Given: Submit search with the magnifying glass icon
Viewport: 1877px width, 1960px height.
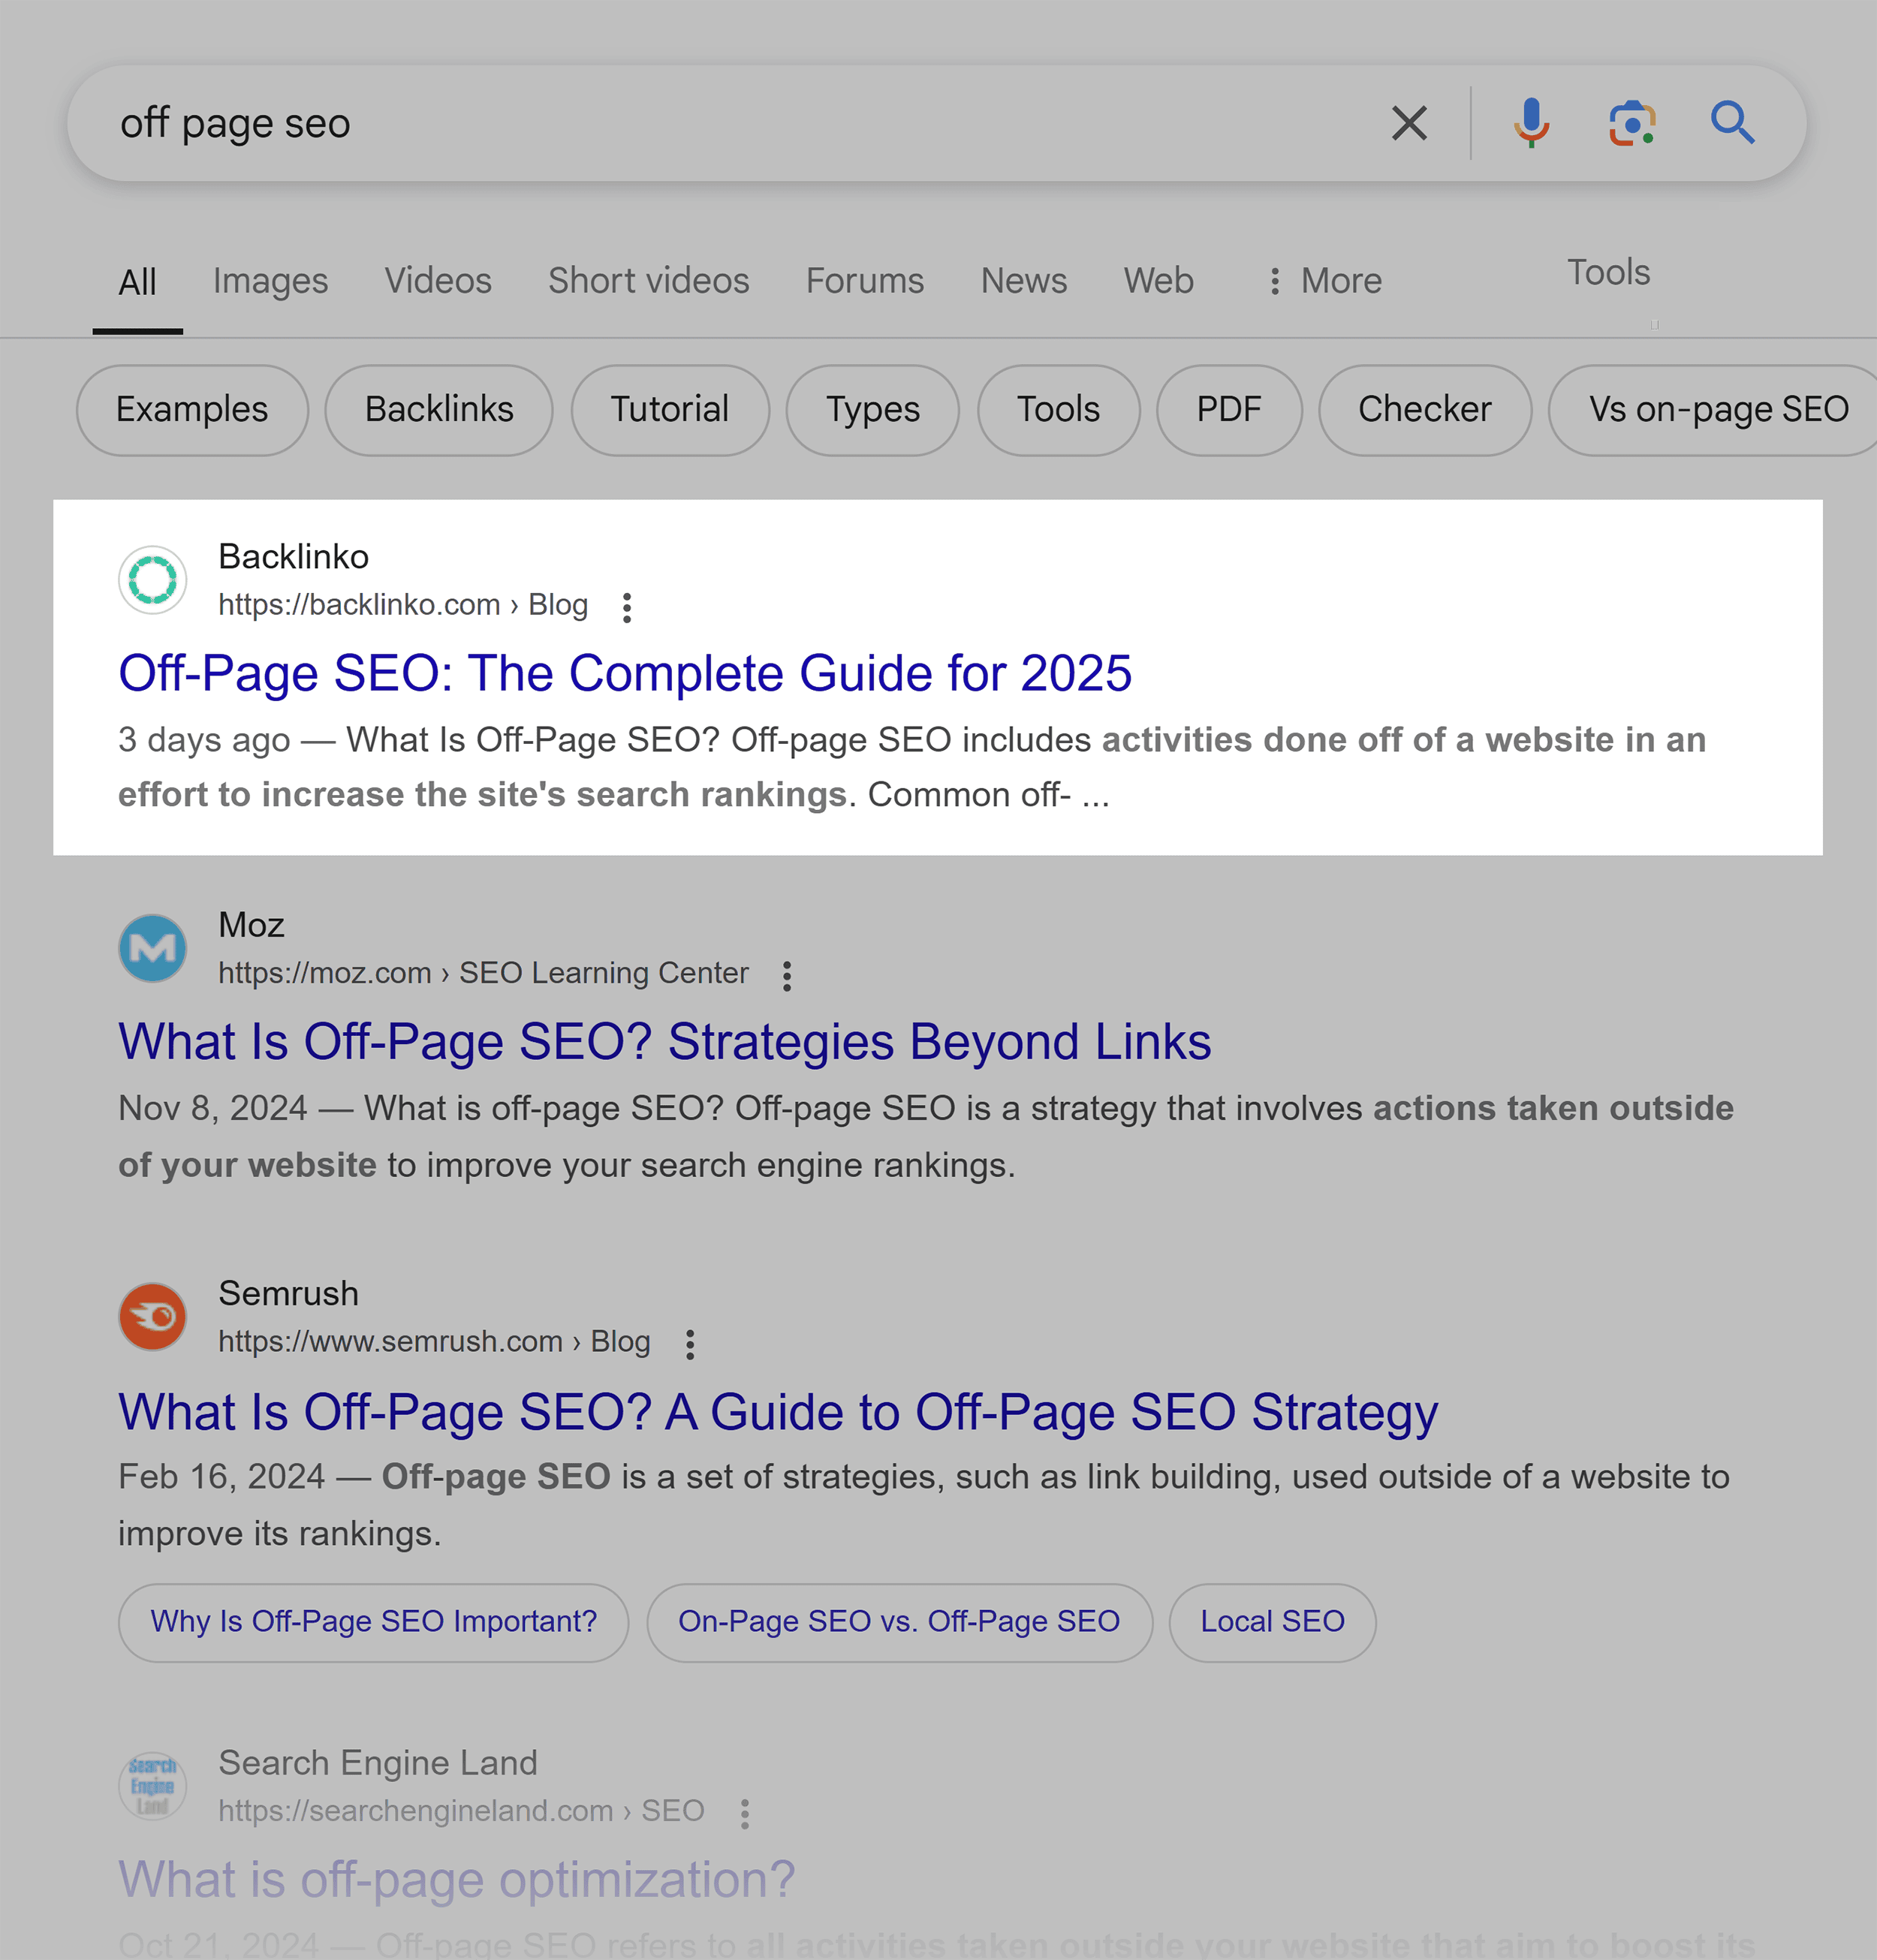Looking at the screenshot, I should point(1733,123).
